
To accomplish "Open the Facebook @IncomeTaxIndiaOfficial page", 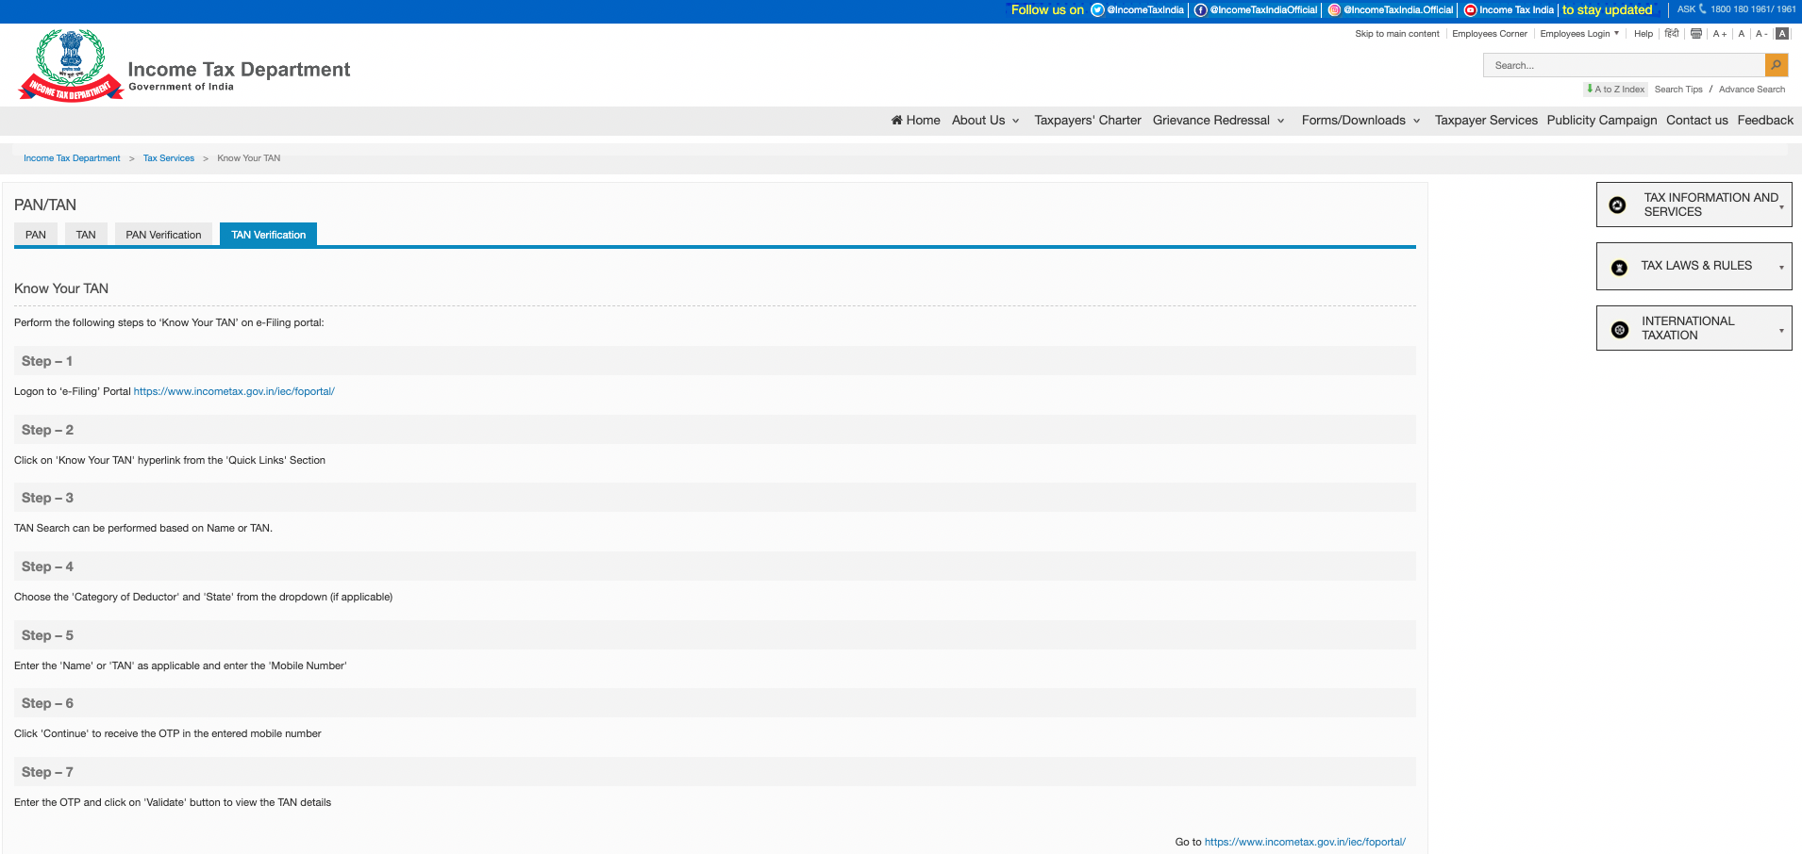I will [1256, 10].
